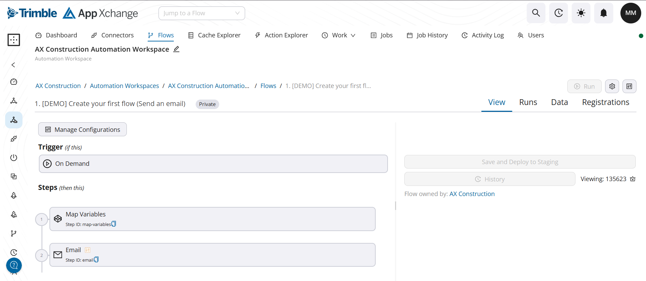Image resolution: width=646 pixels, height=281 pixels.
Task: Open the AX Construction owner link
Action: 472,194
